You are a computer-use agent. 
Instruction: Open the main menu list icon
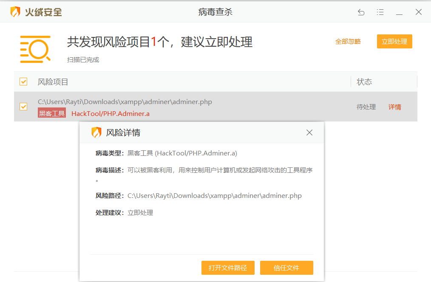[x=380, y=12]
